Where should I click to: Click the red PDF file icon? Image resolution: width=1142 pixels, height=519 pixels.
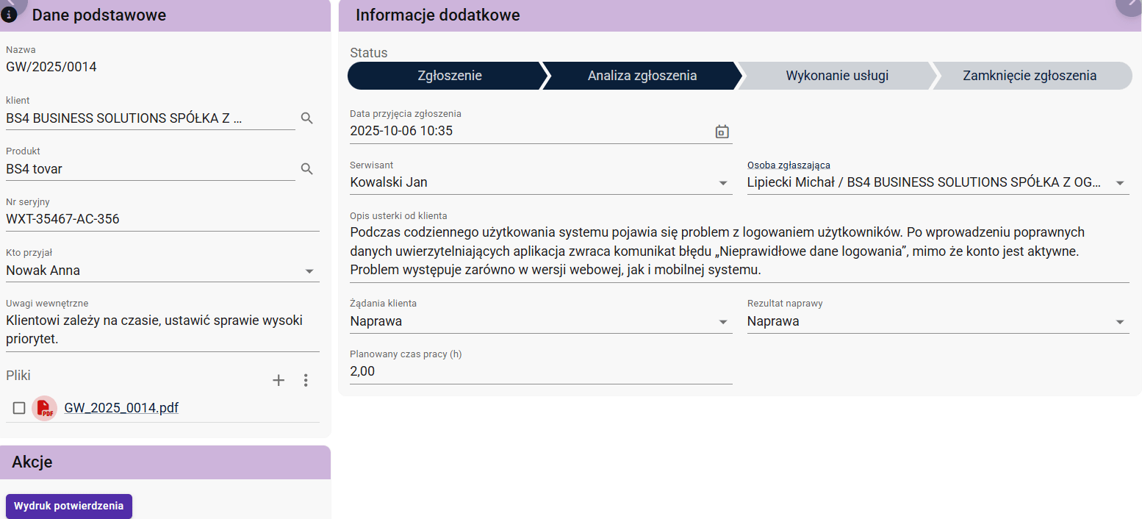tap(45, 408)
